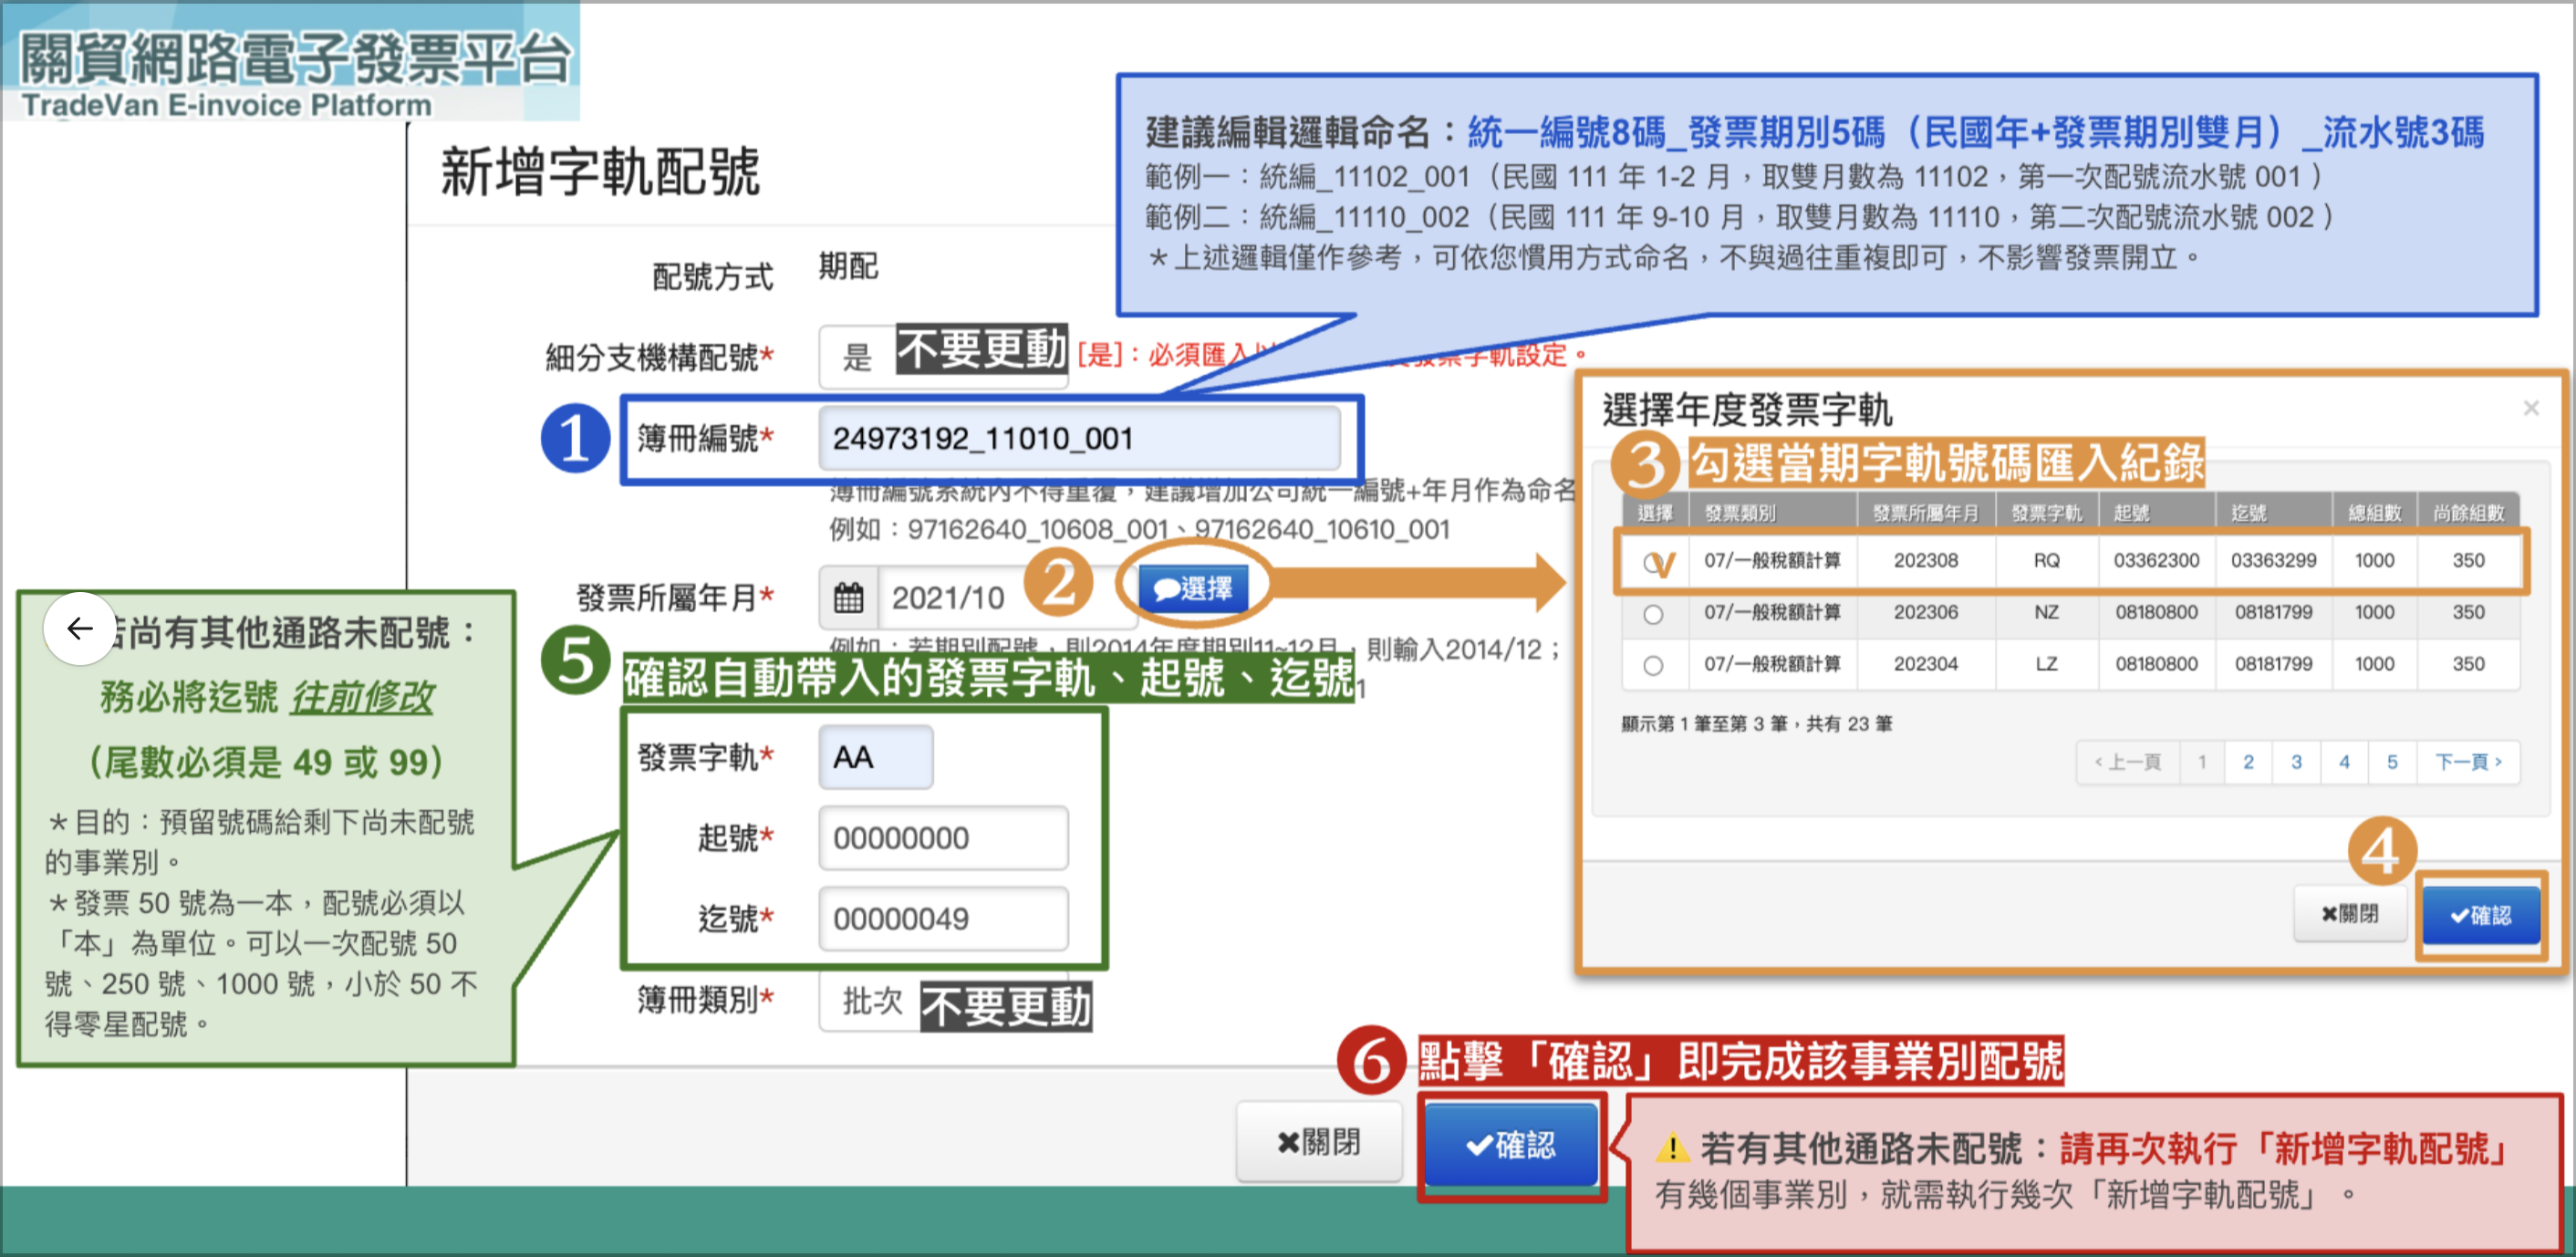Click the blue 選擇 button

[x=1193, y=588]
